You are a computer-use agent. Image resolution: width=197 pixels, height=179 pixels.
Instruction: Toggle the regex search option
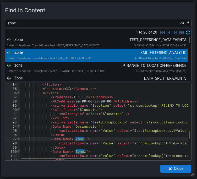pos(188,23)
